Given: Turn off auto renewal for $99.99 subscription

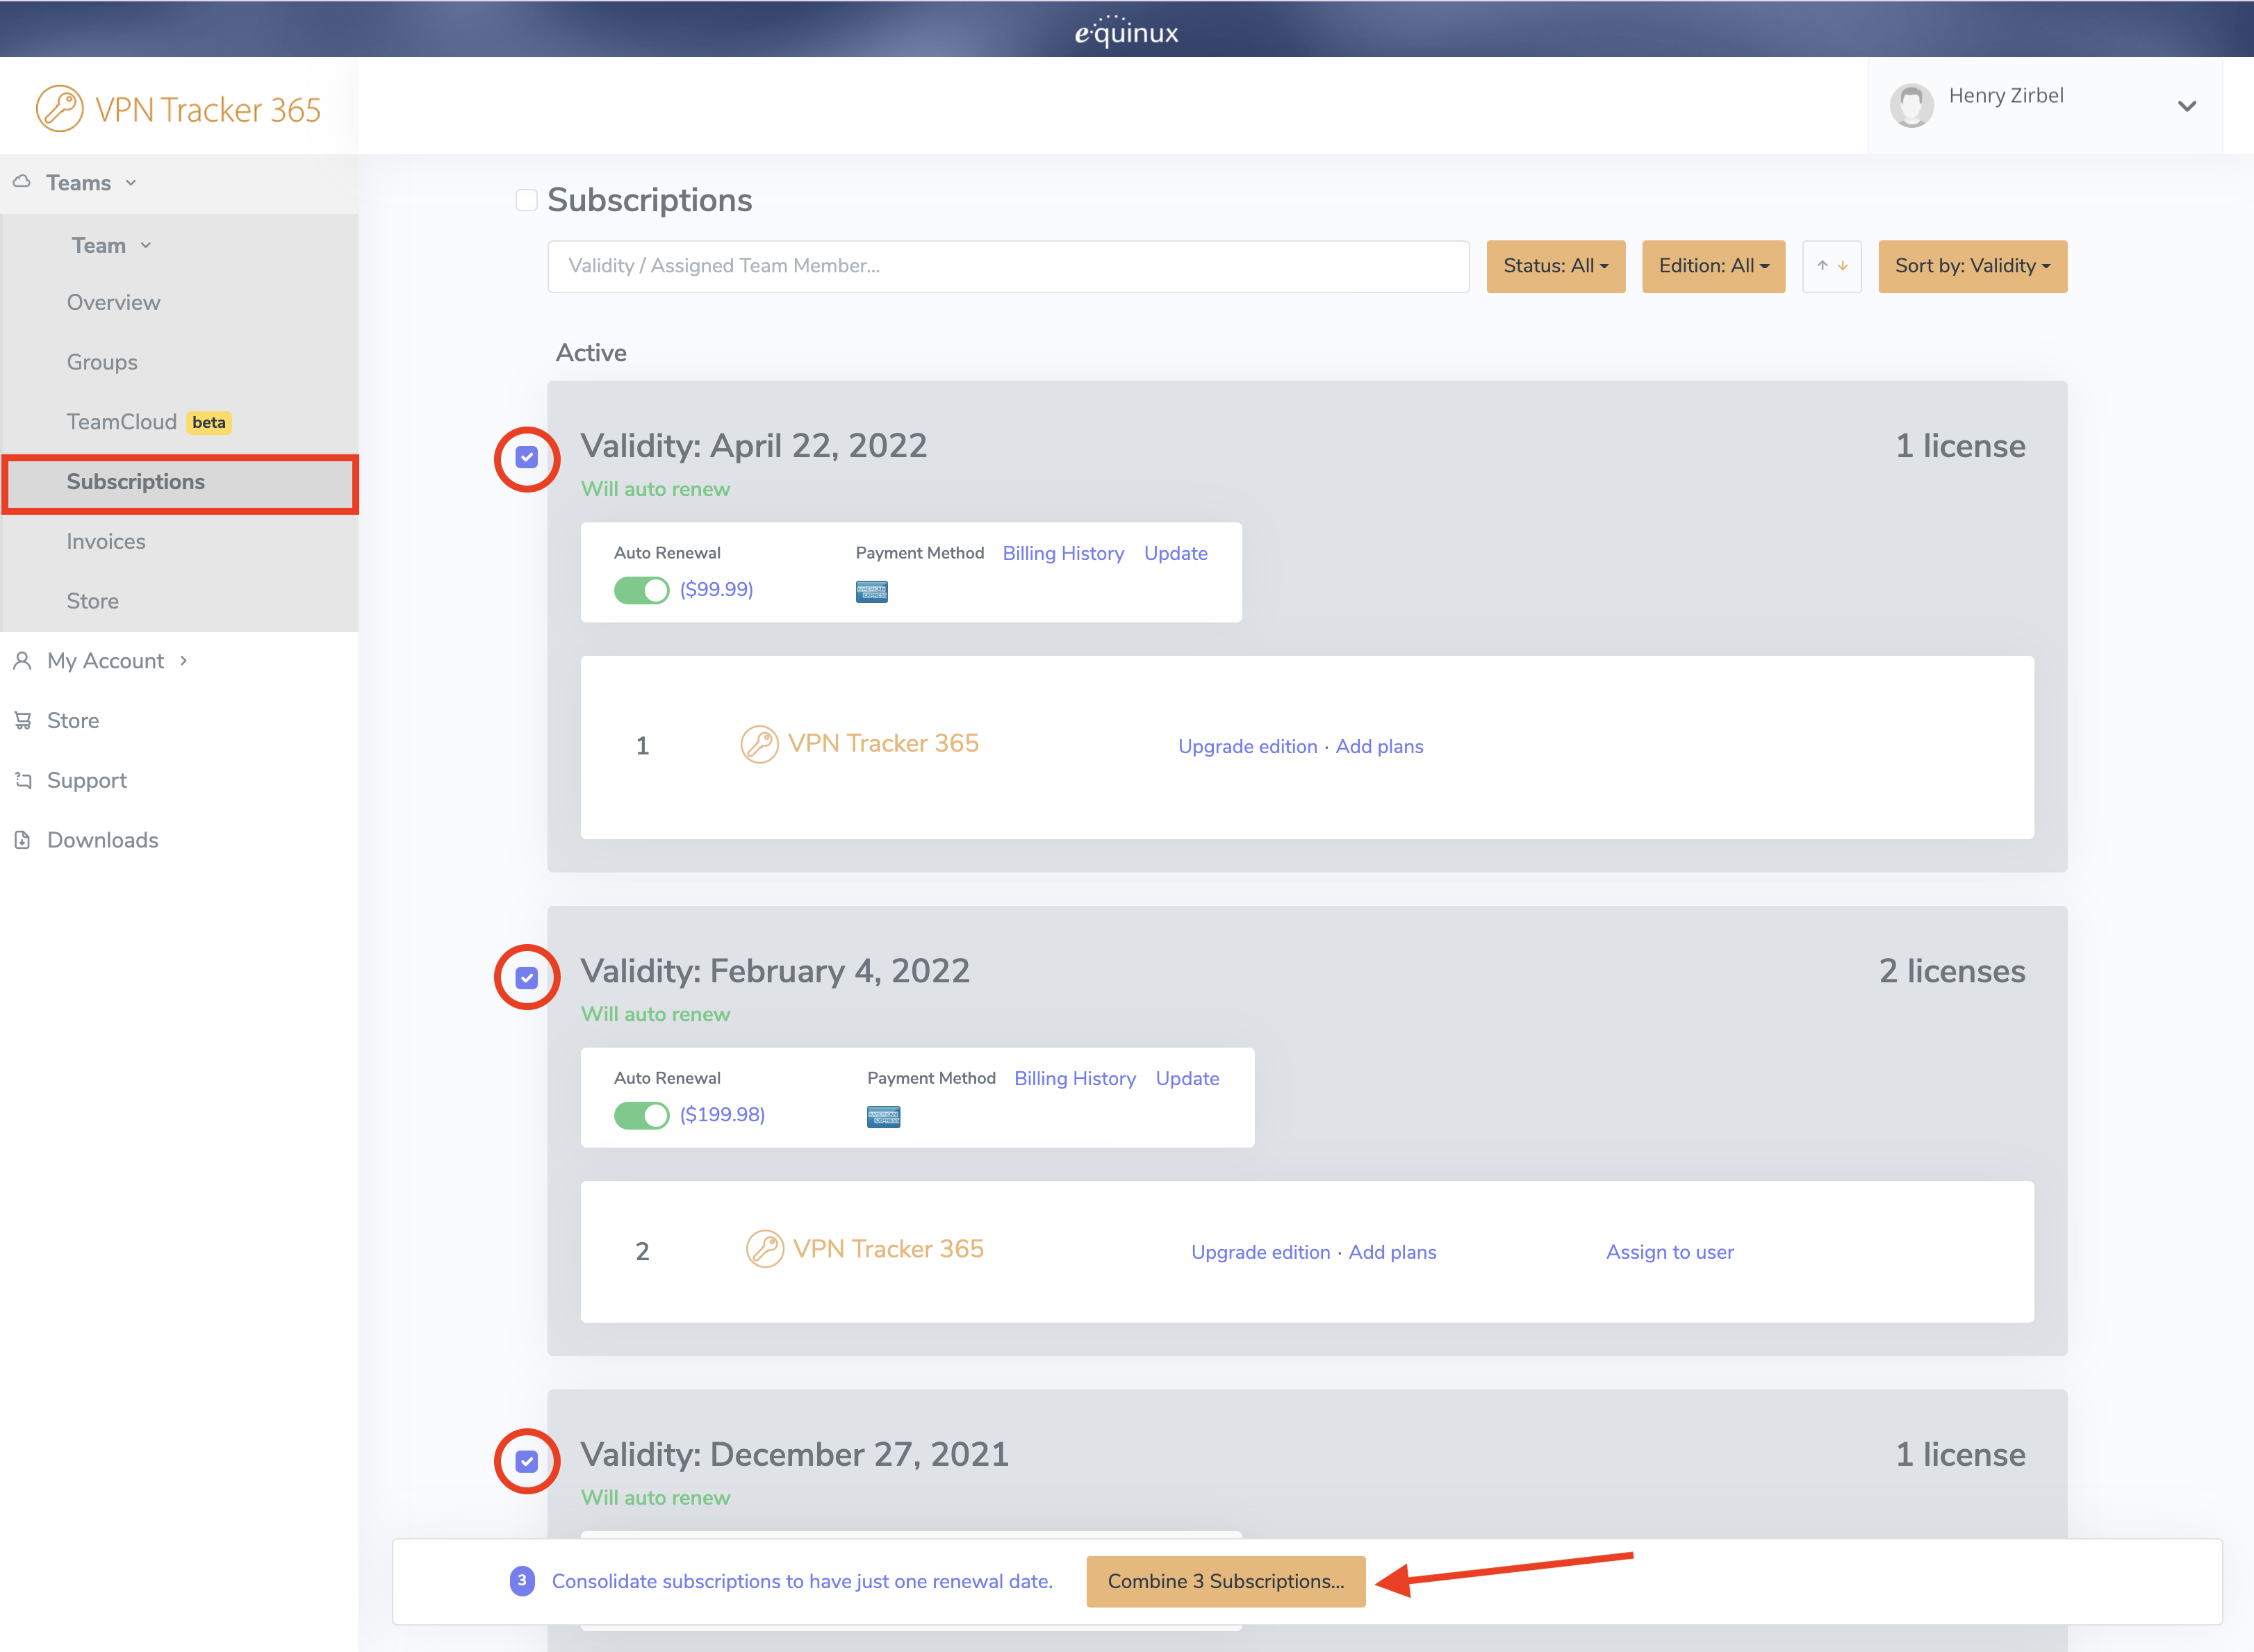Looking at the screenshot, I should [642, 590].
